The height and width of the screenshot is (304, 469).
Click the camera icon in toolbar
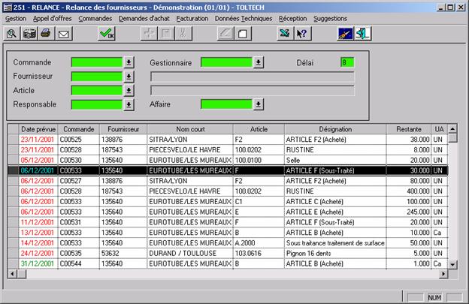point(29,34)
